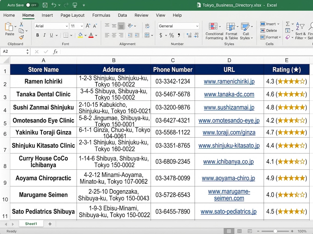Turn on the Auto Save switch

pos(32,5)
